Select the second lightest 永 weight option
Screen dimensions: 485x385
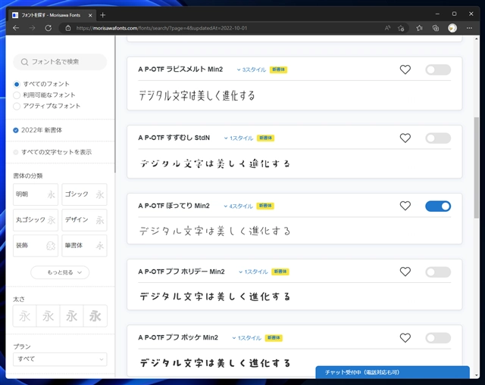(48, 316)
